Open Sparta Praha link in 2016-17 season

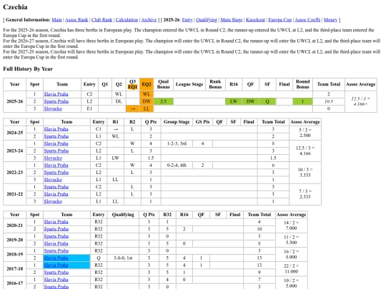click(56, 287)
